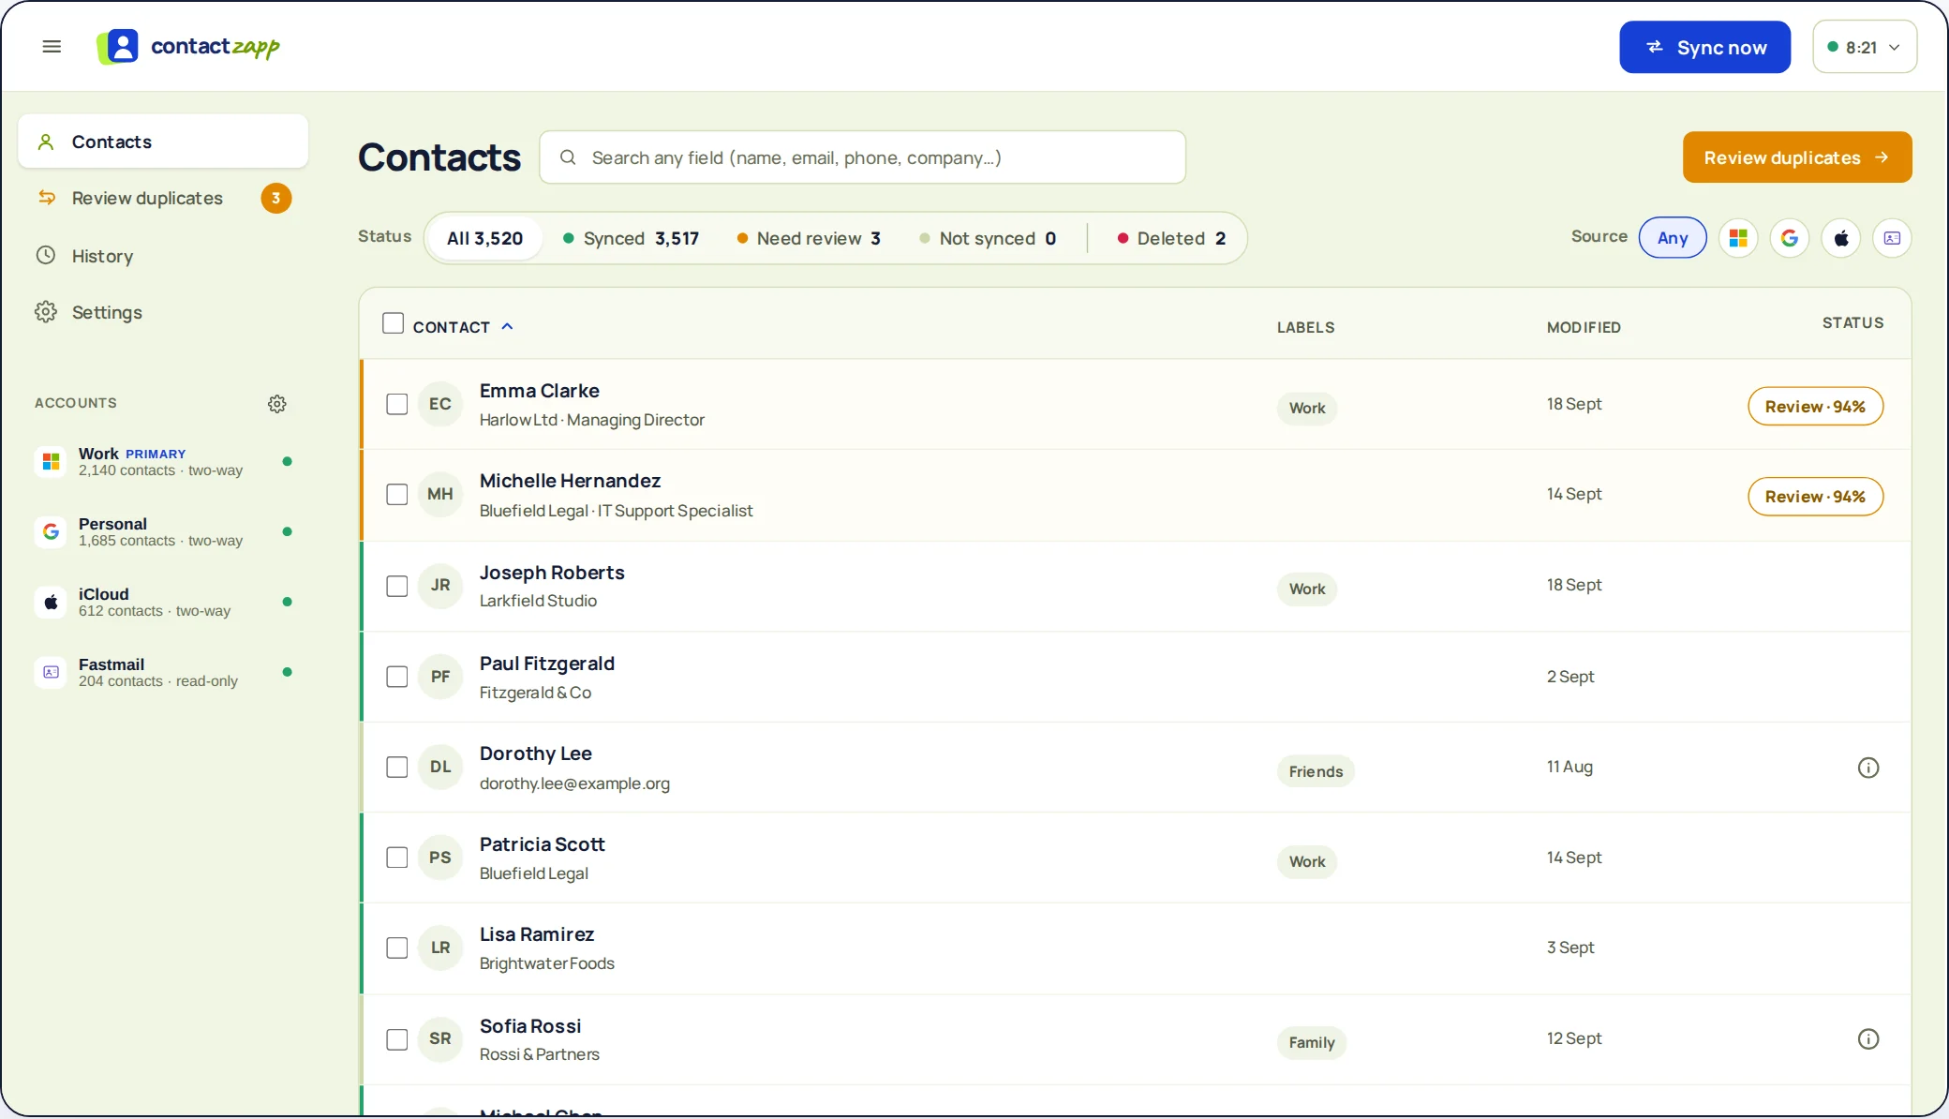Toggle the CONTACT column sort arrow
Screen dimensions: 1949x1119
click(x=507, y=326)
